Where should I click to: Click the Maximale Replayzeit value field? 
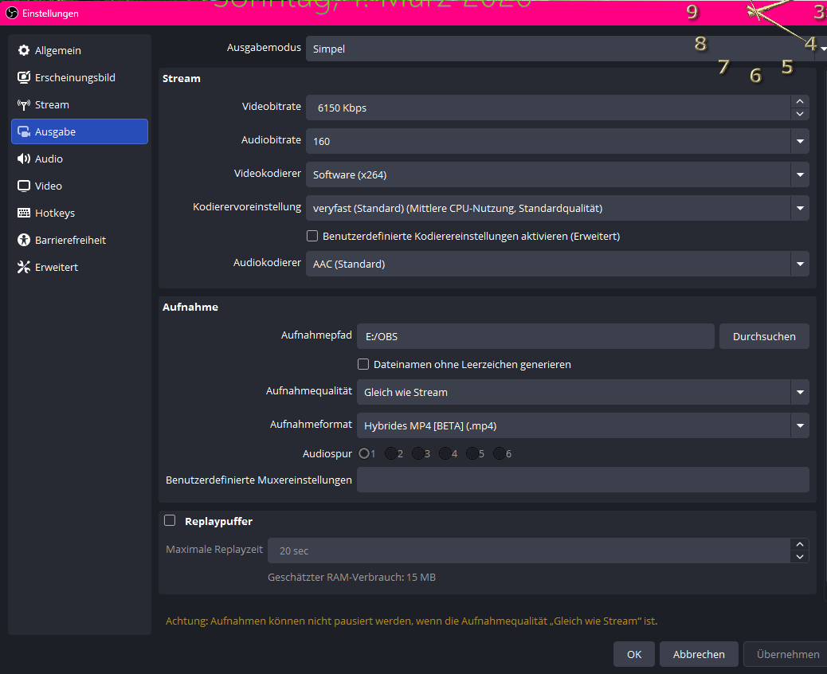[x=529, y=551]
